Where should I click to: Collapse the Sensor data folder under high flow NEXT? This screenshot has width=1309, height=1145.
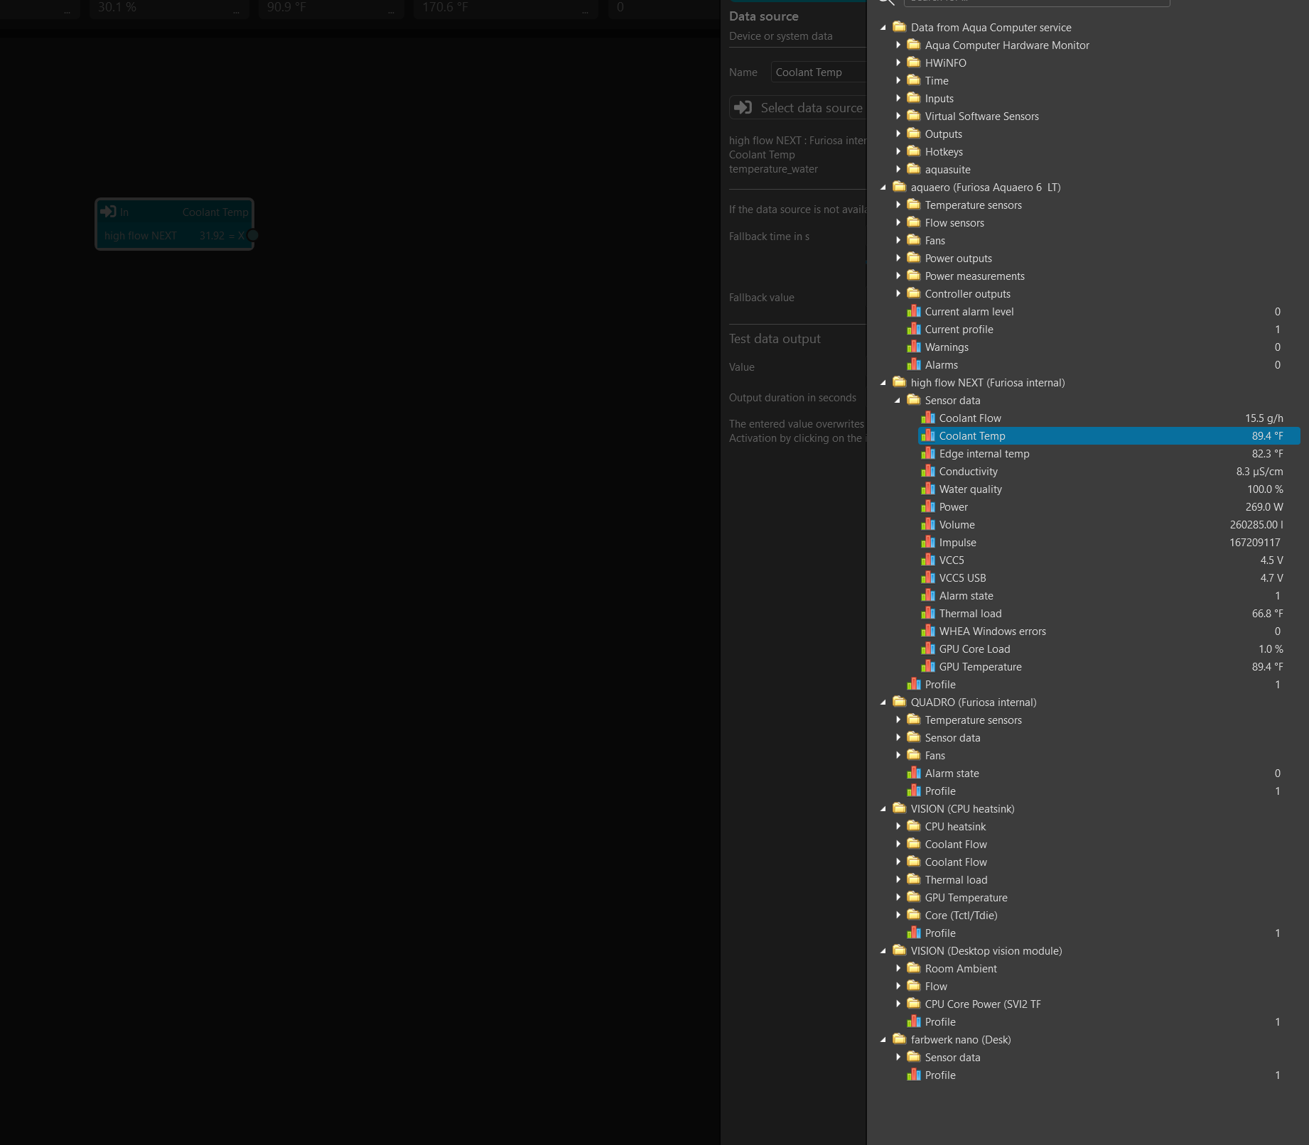tap(898, 401)
